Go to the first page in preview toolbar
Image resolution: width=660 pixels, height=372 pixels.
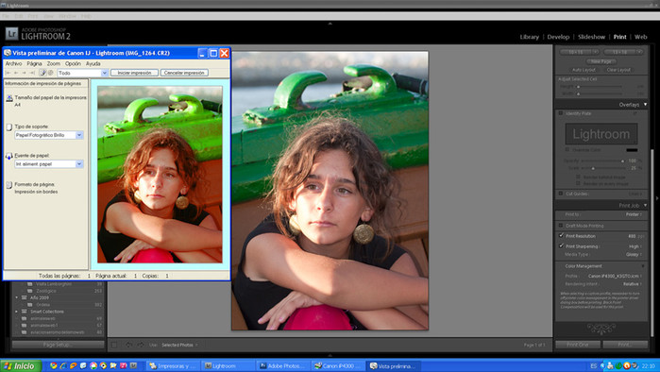click(8, 73)
